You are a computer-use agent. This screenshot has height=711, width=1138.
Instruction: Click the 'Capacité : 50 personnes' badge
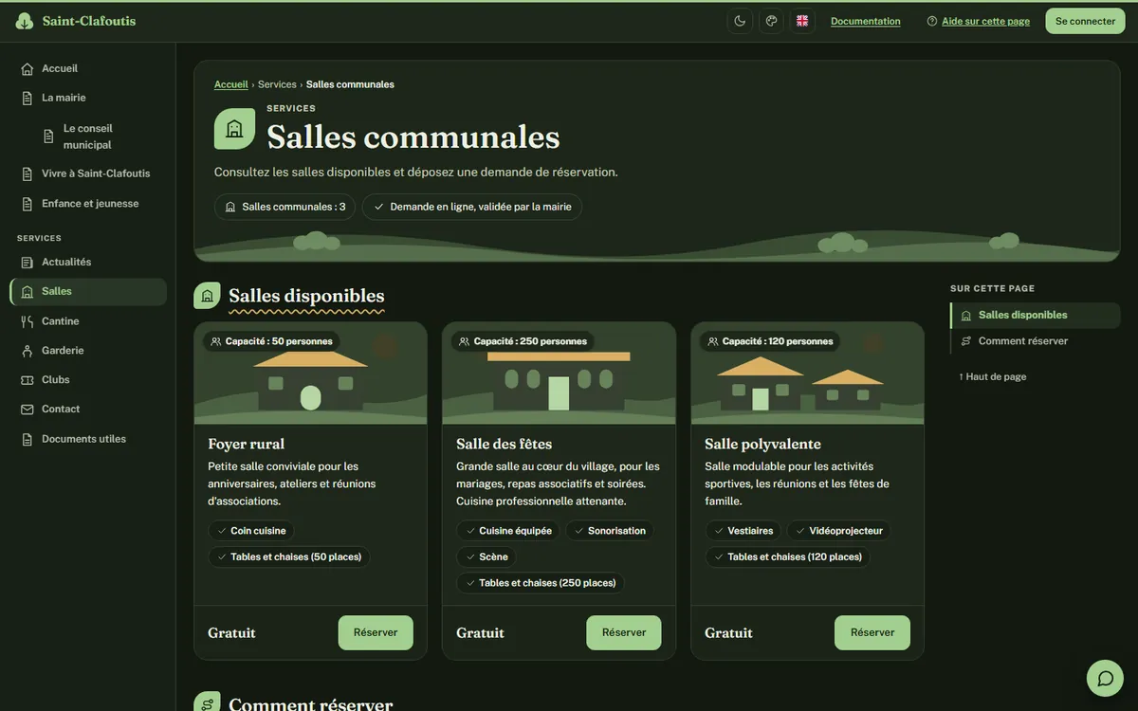[271, 341]
